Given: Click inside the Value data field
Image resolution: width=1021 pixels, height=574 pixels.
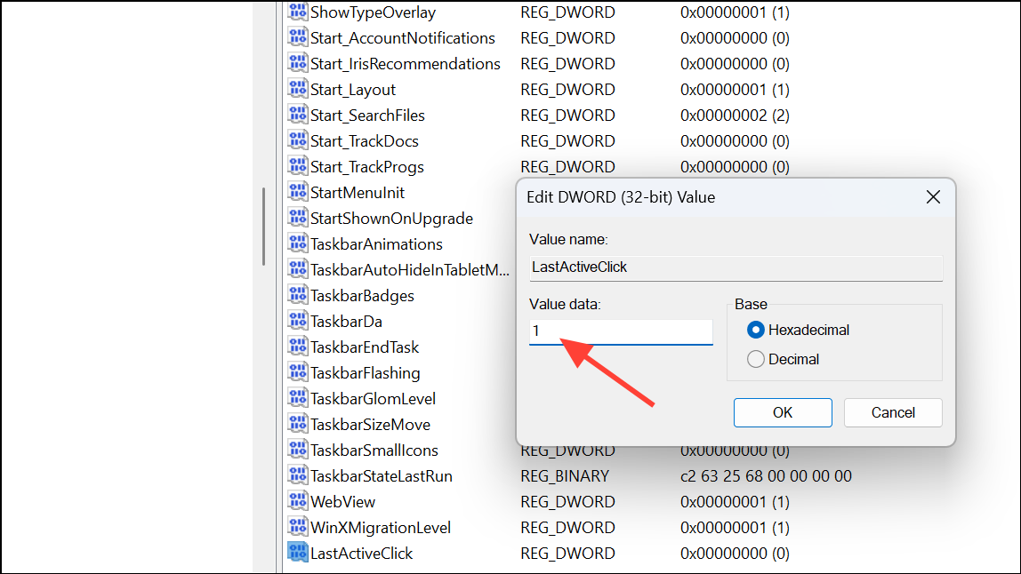Looking at the screenshot, I should 620,332.
